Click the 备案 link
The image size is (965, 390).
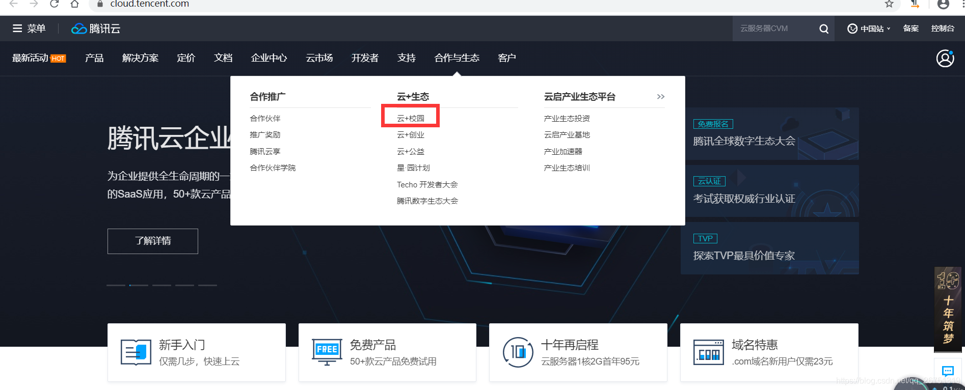pyautogui.click(x=911, y=29)
